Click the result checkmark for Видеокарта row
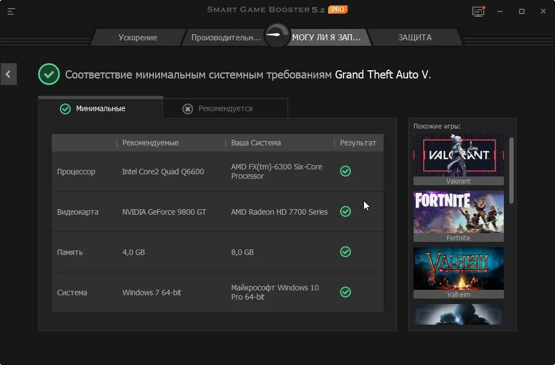The height and width of the screenshot is (365, 555). (346, 211)
